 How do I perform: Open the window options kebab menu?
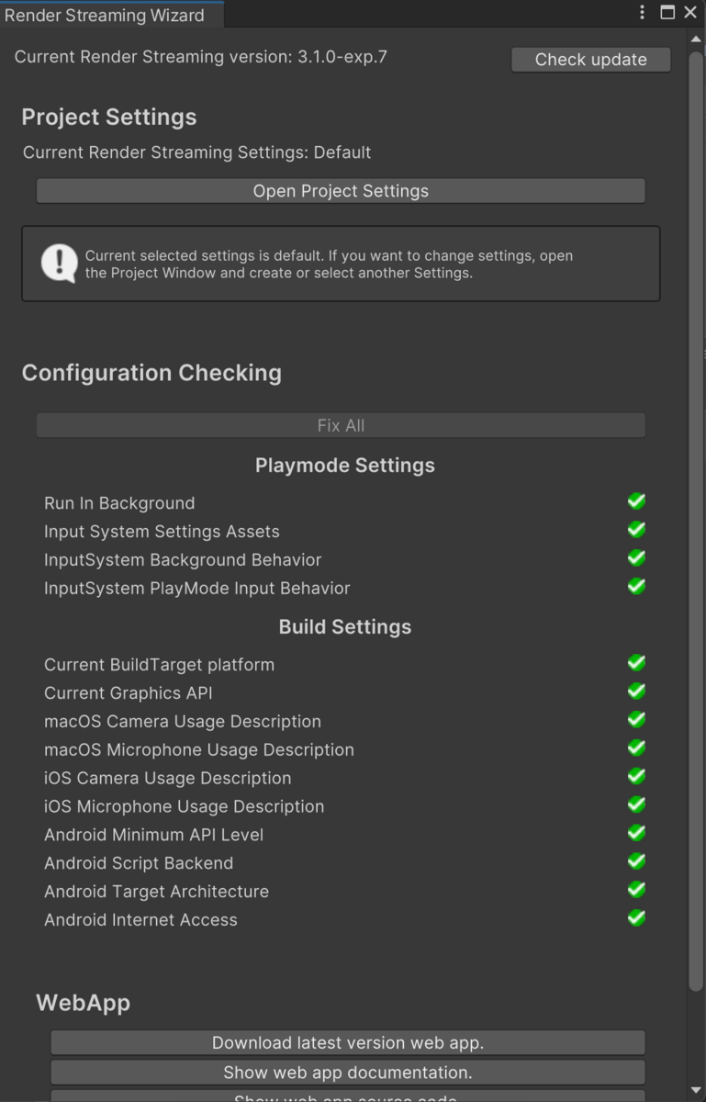642,12
